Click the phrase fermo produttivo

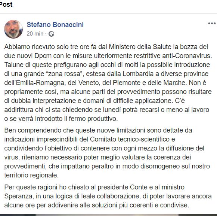93,119
